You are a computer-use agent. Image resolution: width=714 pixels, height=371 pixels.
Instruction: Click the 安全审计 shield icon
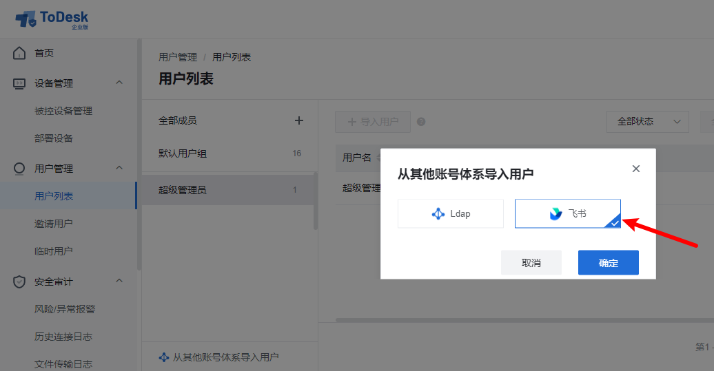[19, 282]
